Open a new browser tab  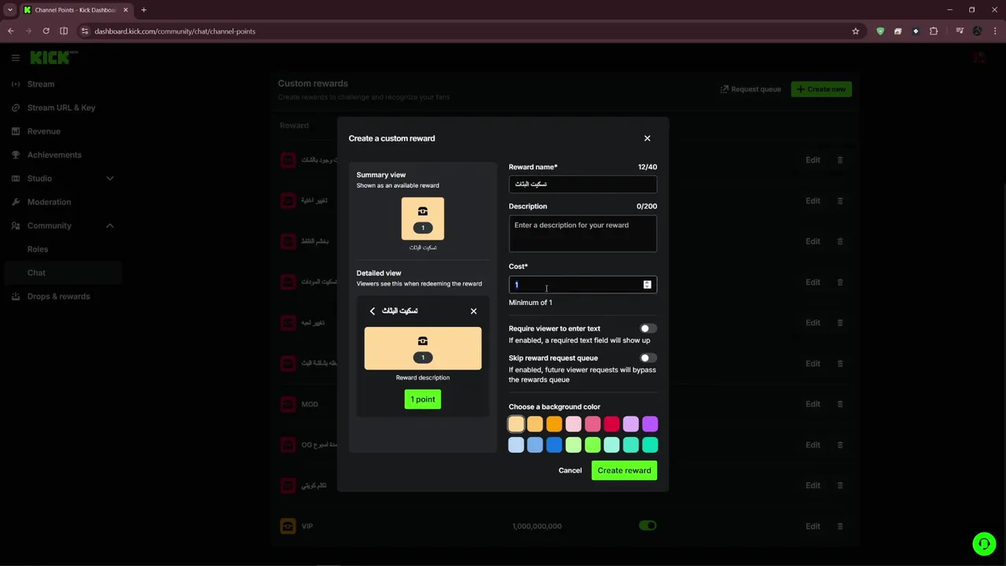(144, 10)
